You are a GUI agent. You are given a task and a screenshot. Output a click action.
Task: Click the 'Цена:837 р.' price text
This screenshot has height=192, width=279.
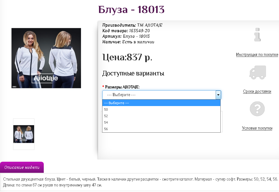pos(127,57)
